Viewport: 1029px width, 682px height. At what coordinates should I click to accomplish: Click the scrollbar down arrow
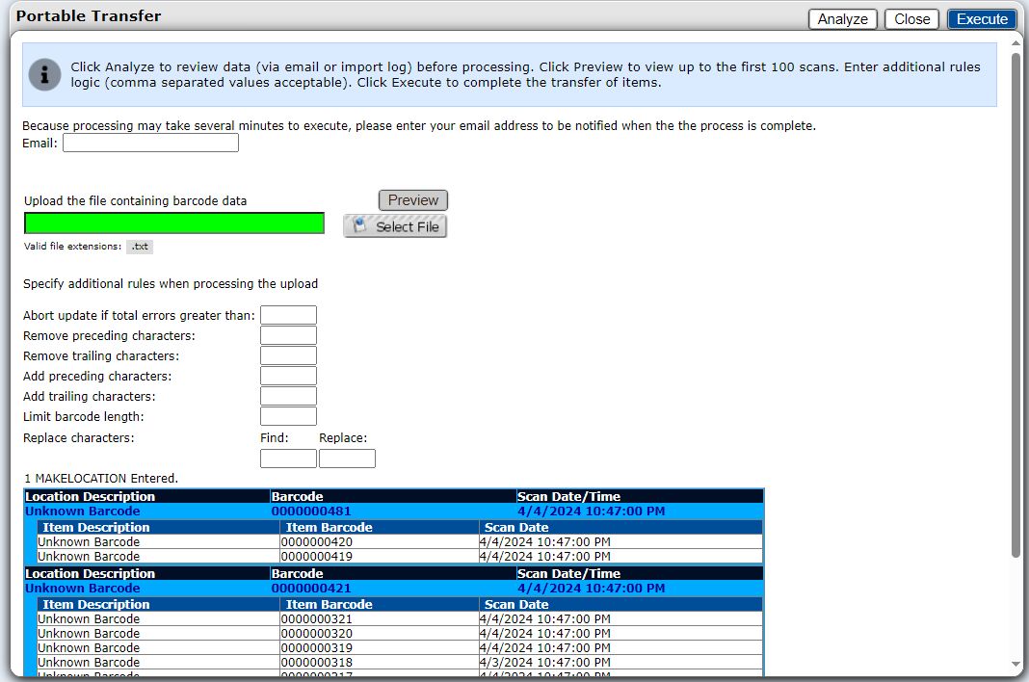pos(1016,664)
